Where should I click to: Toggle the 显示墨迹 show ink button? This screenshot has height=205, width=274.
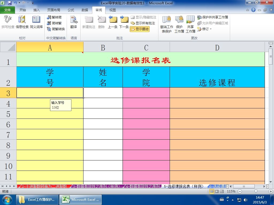140,29
